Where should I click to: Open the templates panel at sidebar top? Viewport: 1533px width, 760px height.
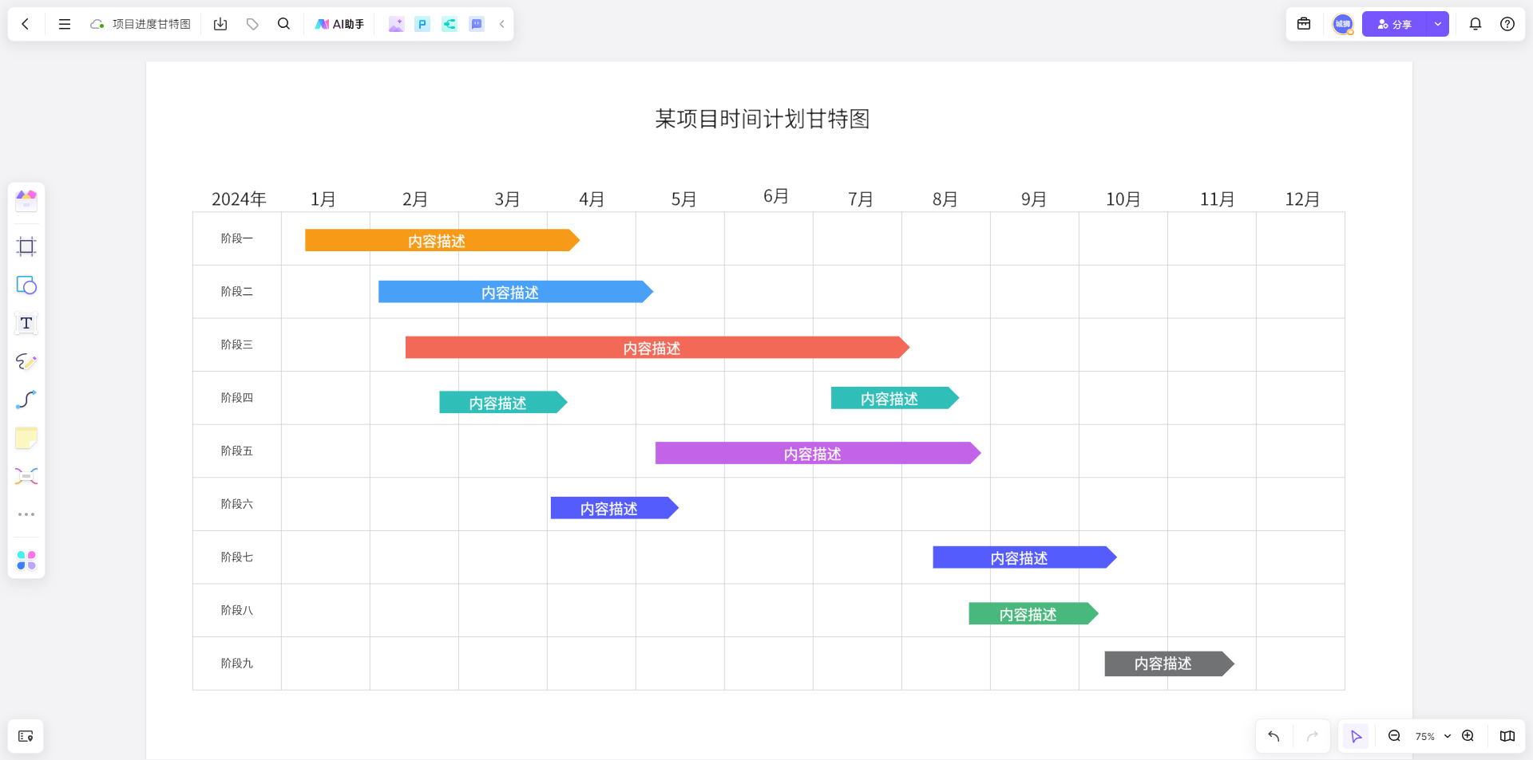[x=26, y=200]
